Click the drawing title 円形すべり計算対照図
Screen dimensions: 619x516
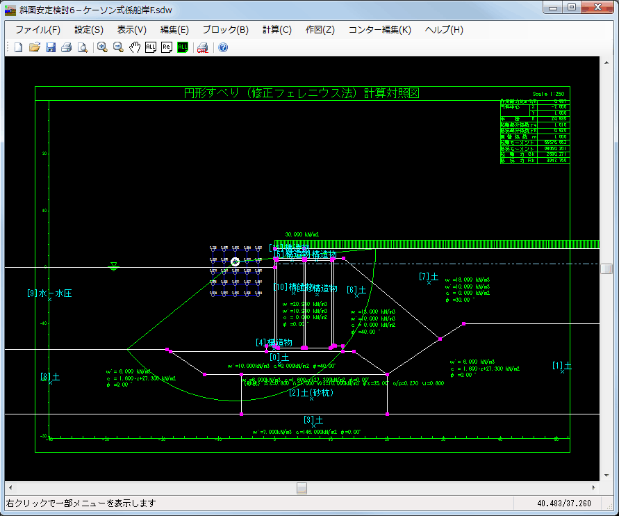pos(302,93)
